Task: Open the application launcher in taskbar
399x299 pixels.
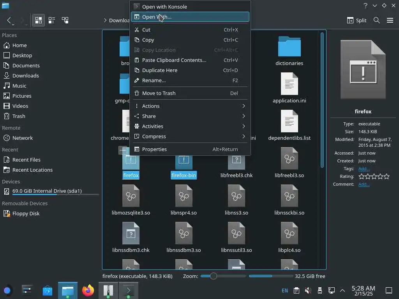Action: tap(7, 290)
